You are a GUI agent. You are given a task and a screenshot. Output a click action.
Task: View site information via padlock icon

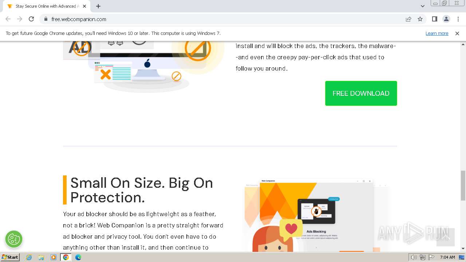coord(46,19)
